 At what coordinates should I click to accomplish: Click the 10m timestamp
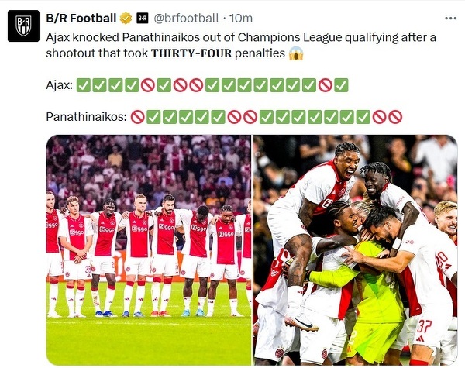click(x=241, y=19)
